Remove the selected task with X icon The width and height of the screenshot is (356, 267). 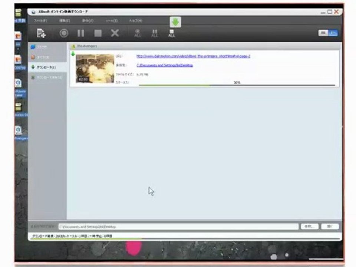coord(115,33)
